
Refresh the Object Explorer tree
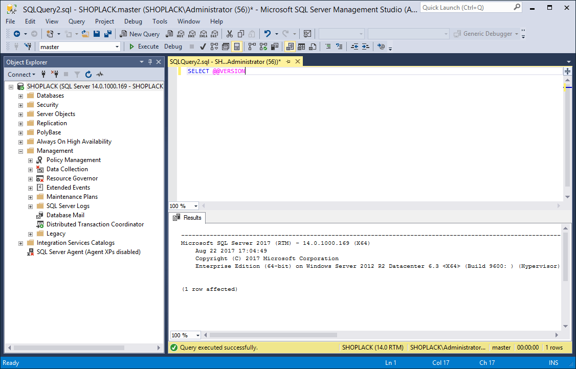[x=88, y=75]
